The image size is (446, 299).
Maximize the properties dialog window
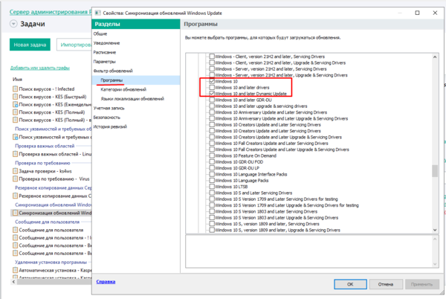pyautogui.click(x=417, y=13)
